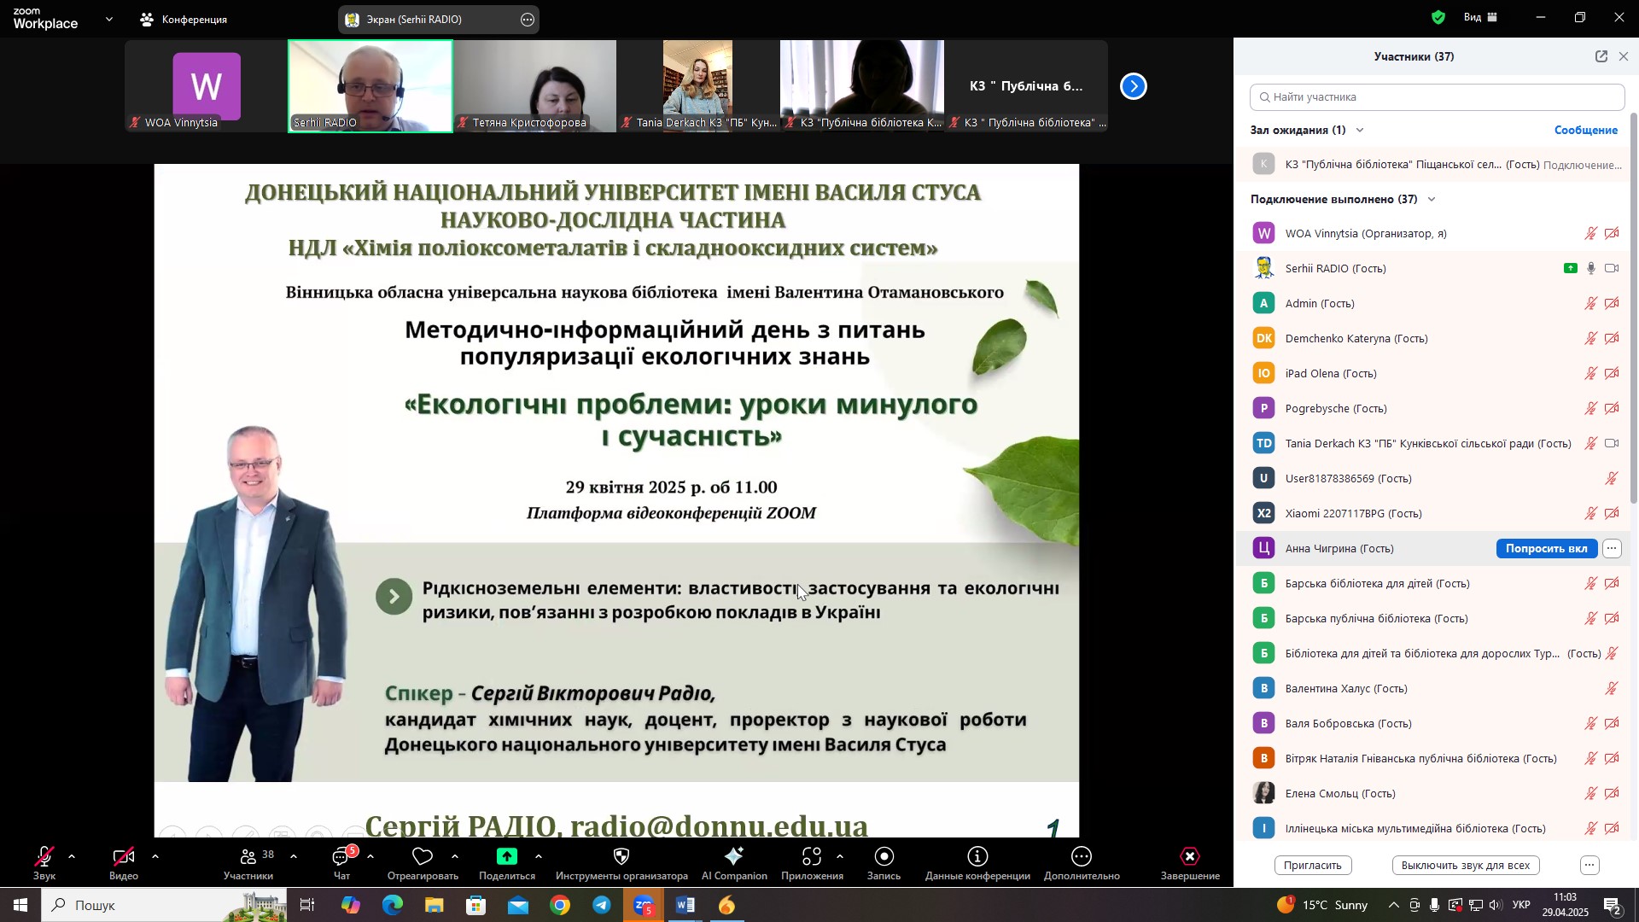This screenshot has height=922, width=1639.
Task: Select Валентина Халус participant row
Action: point(1434,689)
